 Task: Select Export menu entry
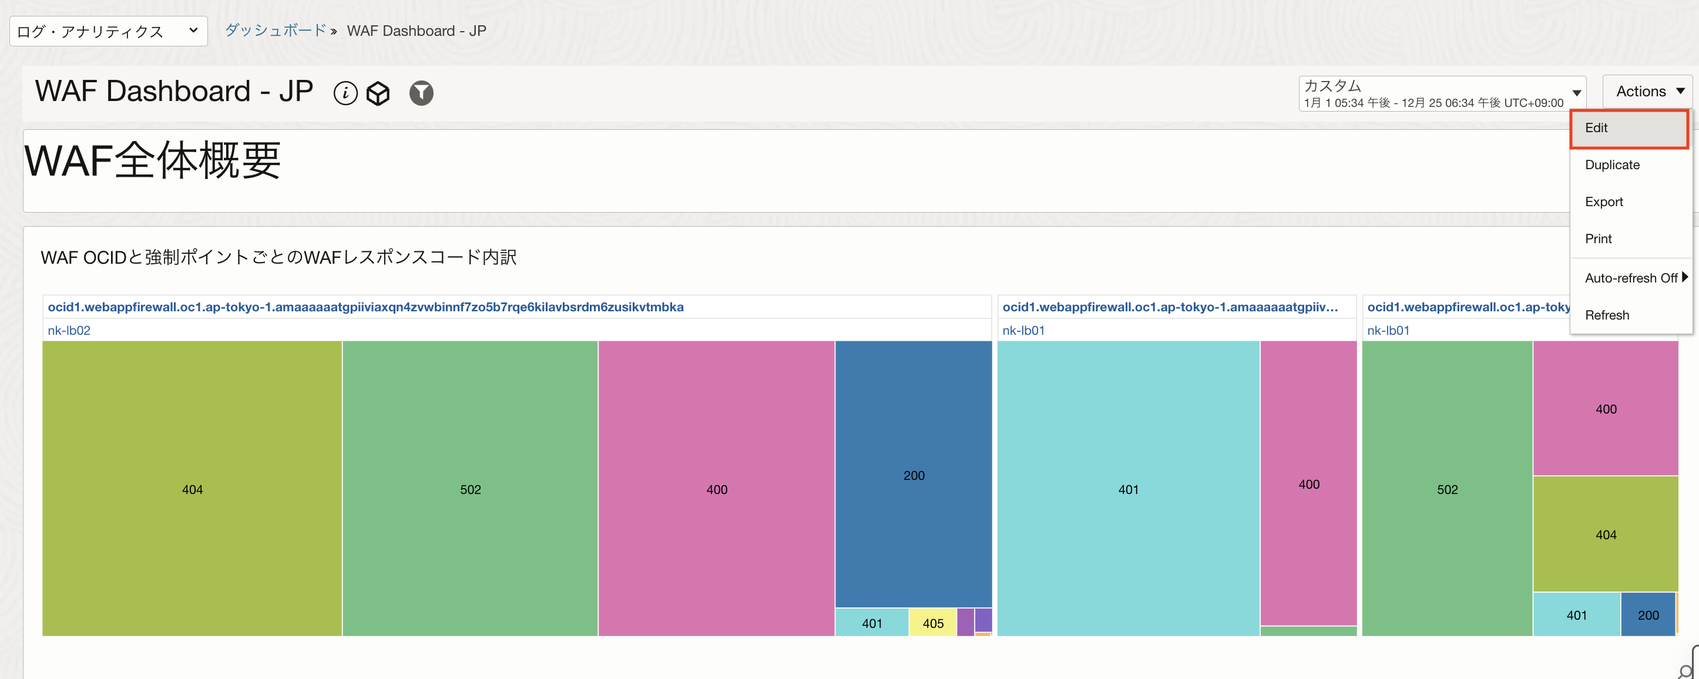pos(1603,201)
